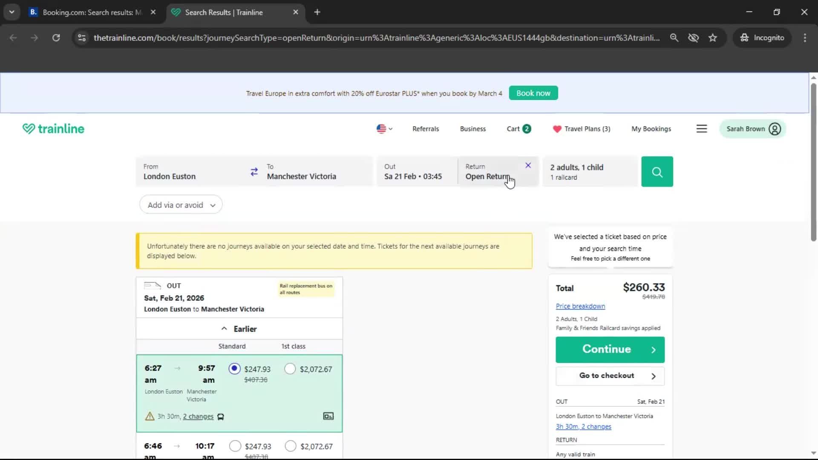
Task: Click the Trainline logo
Action: tap(53, 128)
